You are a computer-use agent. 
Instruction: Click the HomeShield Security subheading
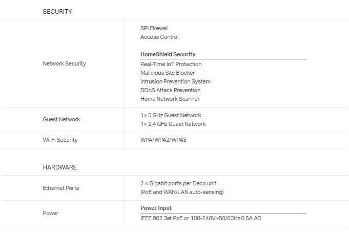(168, 54)
